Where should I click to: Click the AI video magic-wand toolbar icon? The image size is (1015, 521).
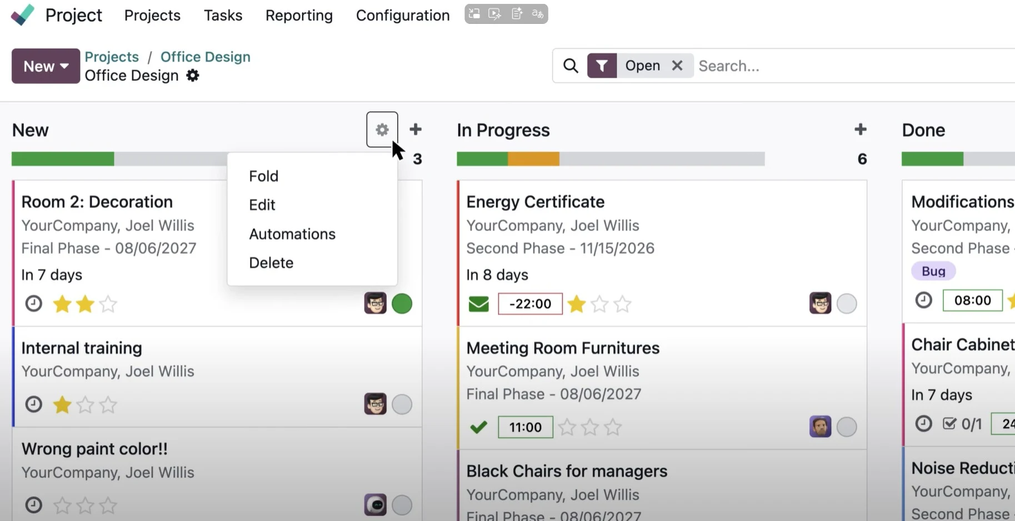pyautogui.click(x=495, y=14)
